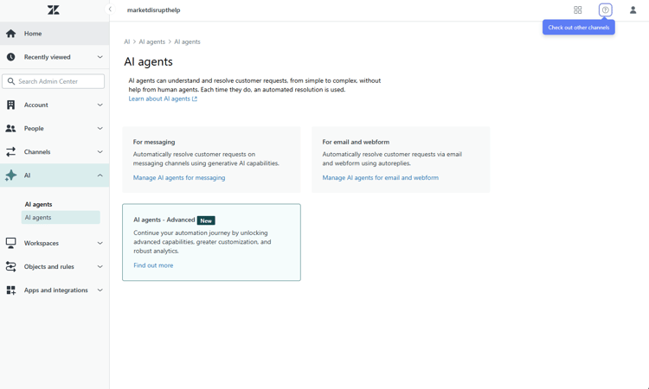The height and width of the screenshot is (389, 649).
Task: Collapse the AI section chevron
Action: click(x=100, y=175)
